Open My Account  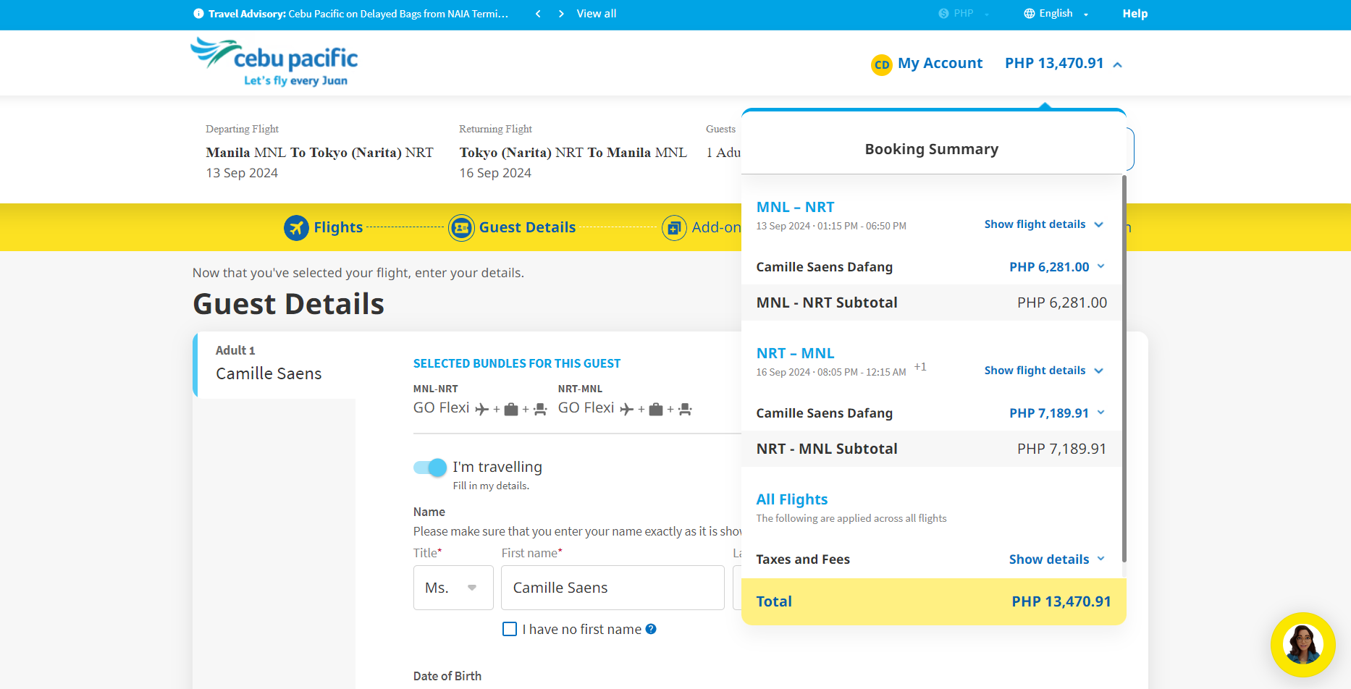pyautogui.click(x=940, y=64)
